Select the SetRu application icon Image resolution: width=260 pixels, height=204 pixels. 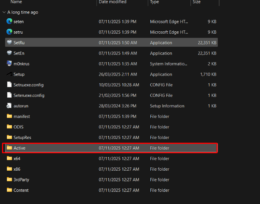point(9,43)
